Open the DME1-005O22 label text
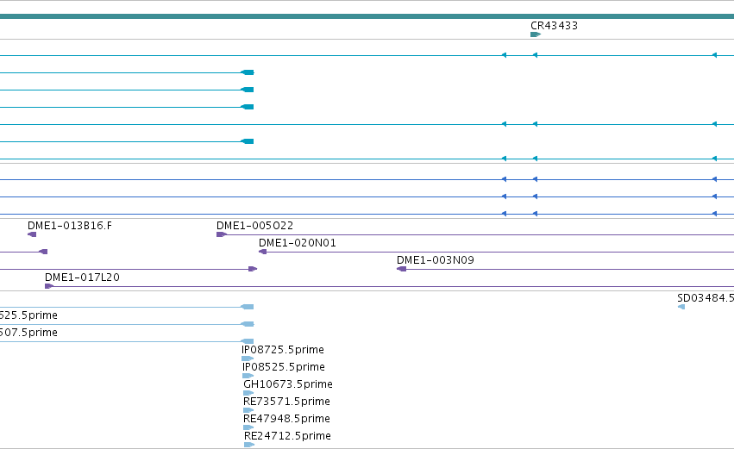This screenshot has width=734, height=449. (254, 226)
